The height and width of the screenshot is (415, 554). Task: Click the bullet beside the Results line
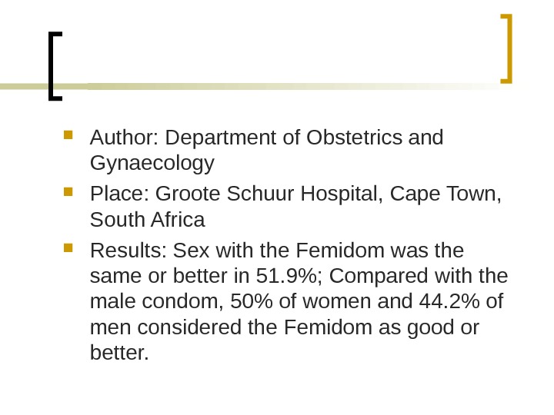click(68, 247)
